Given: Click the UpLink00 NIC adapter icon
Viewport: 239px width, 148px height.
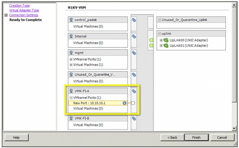Looking at the screenshot, I should pos(166,40).
